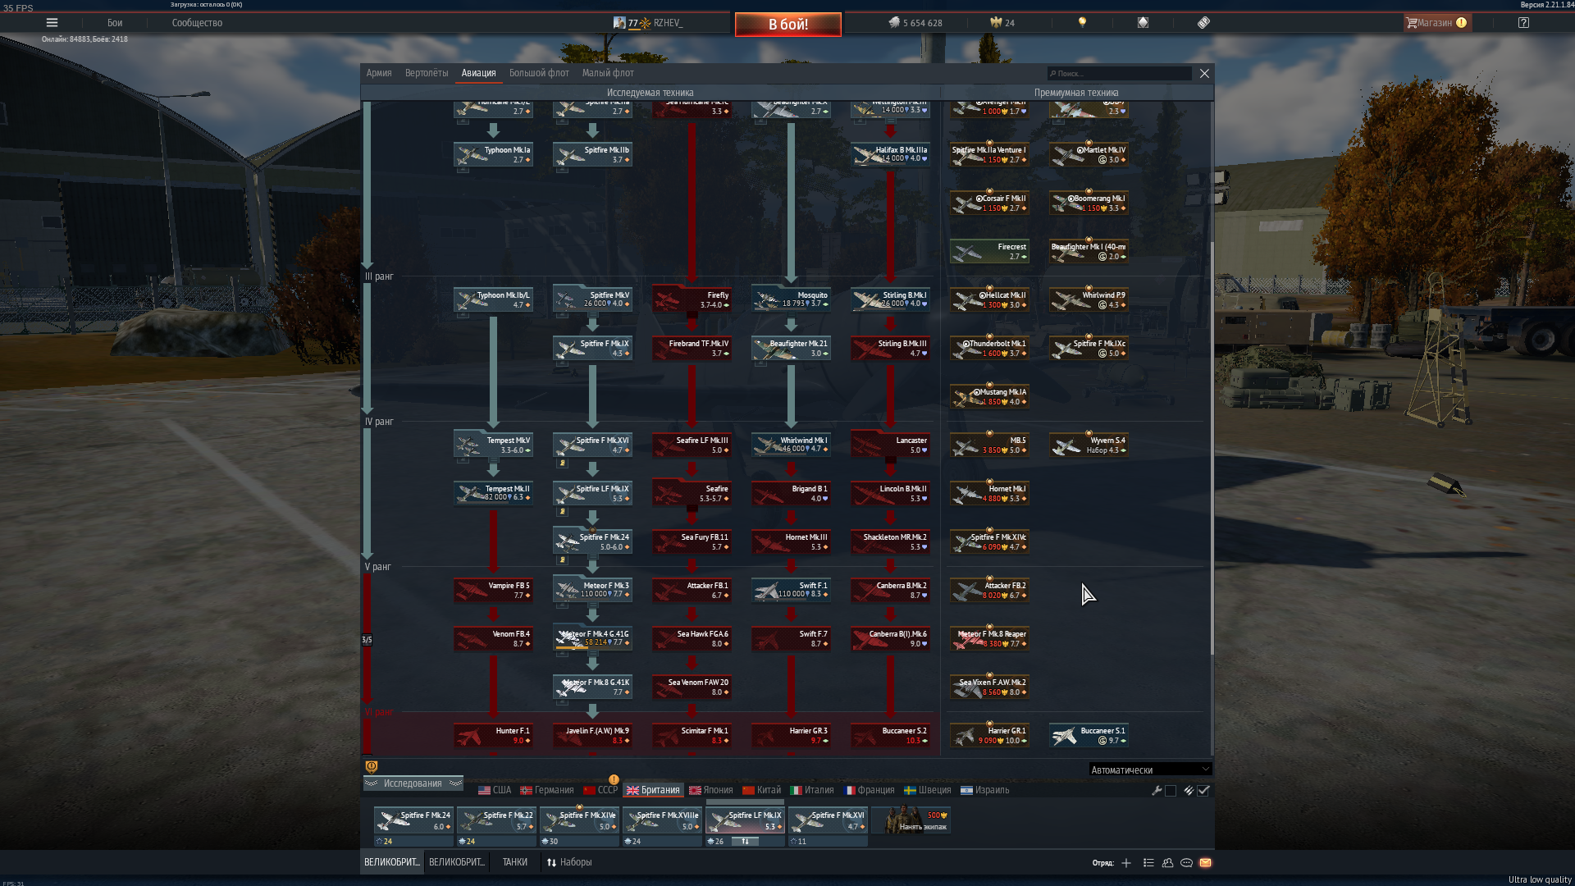Focus the research tree search field

click(1119, 74)
